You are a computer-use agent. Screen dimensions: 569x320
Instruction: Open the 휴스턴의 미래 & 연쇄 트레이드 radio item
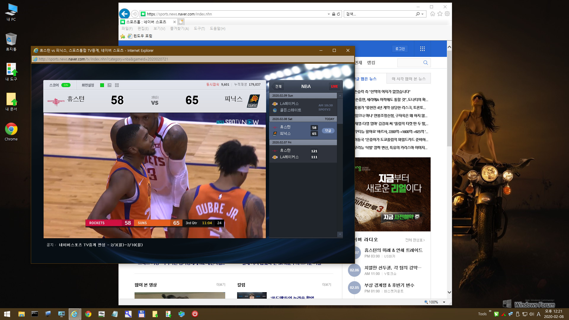click(393, 250)
